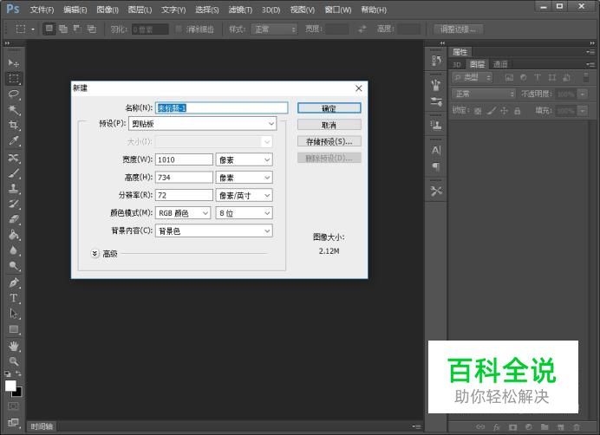Toggle the anti-alias (消除锯齿) checkbox
600x435 pixels.
(179, 29)
